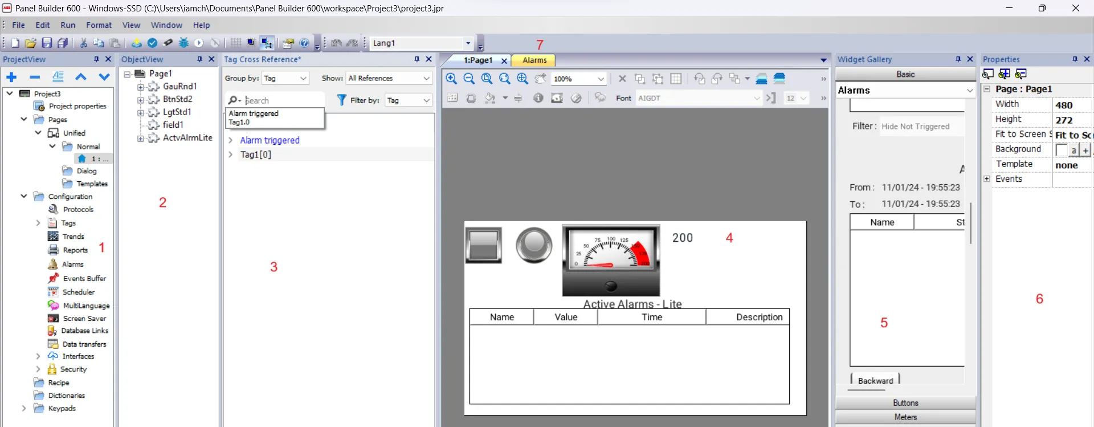The width and height of the screenshot is (1094, 427).
Task: Click the Zoom In magnifier icon
Action: point(451,79)
